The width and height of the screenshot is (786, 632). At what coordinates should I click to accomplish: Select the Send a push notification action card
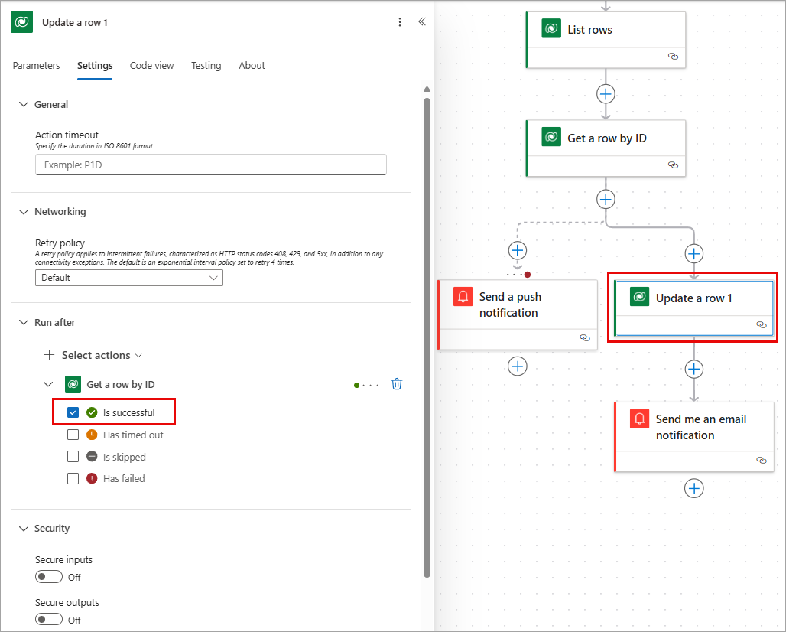[518, 305]
